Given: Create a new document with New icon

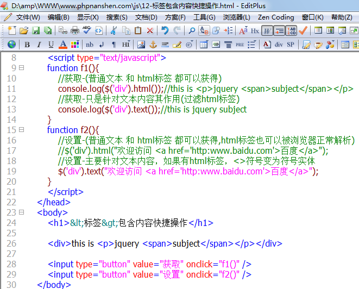Looking at the screenshot, I should [x=11, y=30].
